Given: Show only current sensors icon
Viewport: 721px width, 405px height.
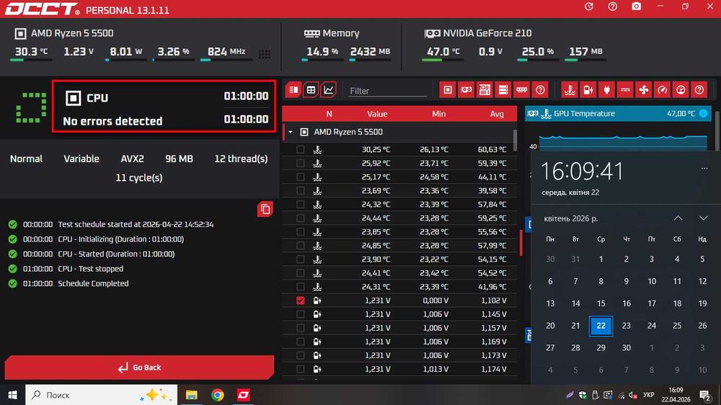Looking at the screenshot, I should (x=625, y=89).
